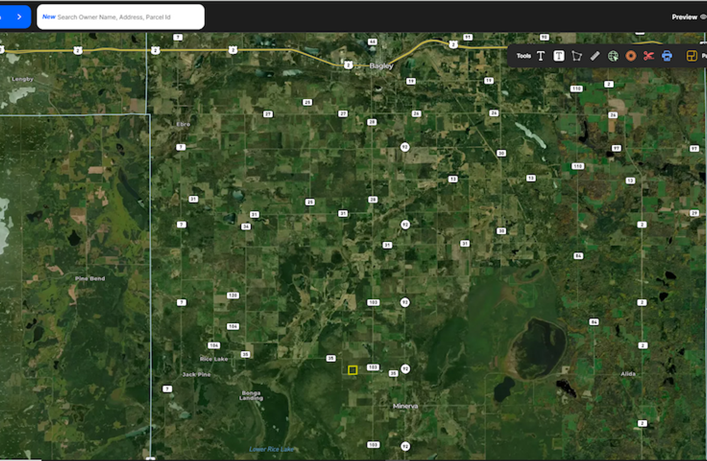
Task: Select the boxed text label tool
Action: pyautogui.click(x=559, y=56)
